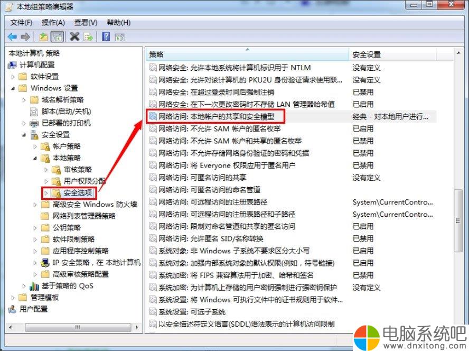Expand the 域名解析策略 node

[24, 100]
